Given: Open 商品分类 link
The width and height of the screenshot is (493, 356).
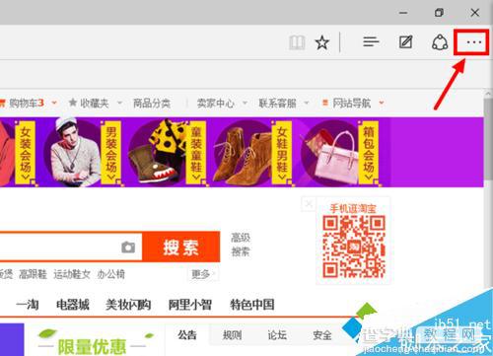Looking at the screenshot, I should tap(152, 104).
